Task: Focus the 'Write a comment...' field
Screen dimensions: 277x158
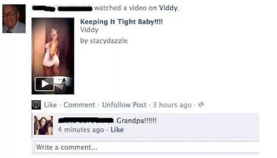Action: click(x=147, y=147)
